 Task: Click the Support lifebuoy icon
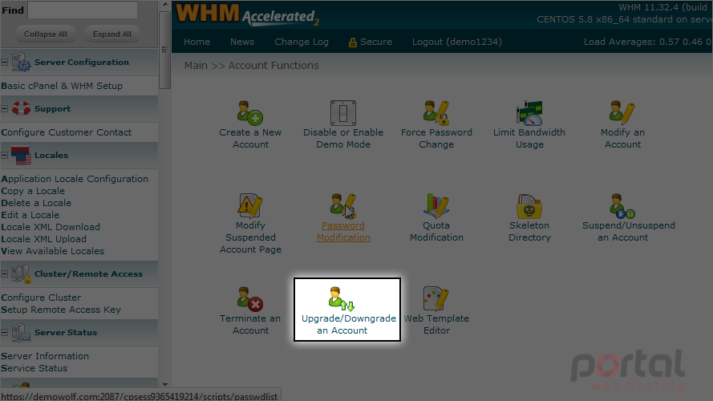(x=21, y=108)
